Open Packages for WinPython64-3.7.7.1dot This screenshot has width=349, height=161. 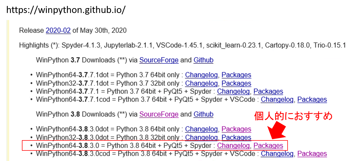pos(236,75)
